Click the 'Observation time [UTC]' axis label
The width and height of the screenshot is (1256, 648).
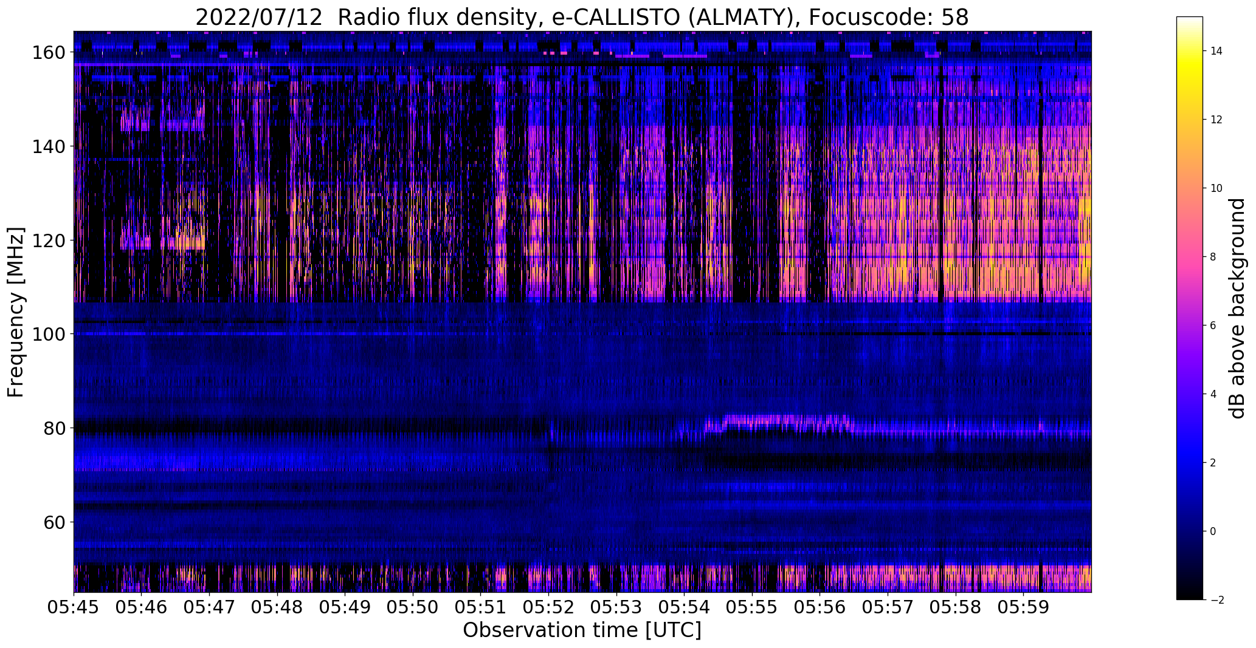582,630
